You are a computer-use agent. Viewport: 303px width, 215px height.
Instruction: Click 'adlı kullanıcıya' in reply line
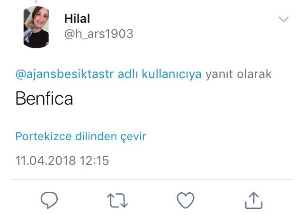[x=160, y=74]
